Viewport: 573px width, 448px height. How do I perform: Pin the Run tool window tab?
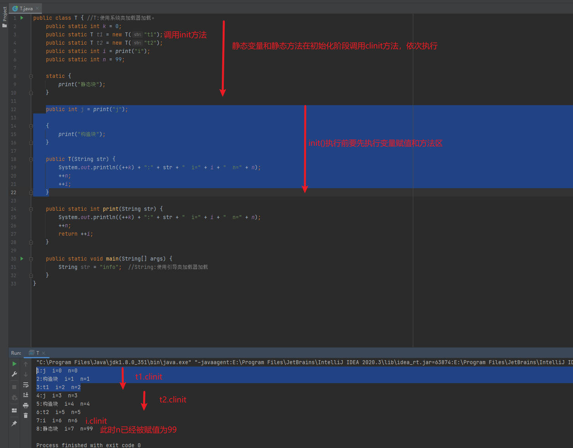pos(14,422)
